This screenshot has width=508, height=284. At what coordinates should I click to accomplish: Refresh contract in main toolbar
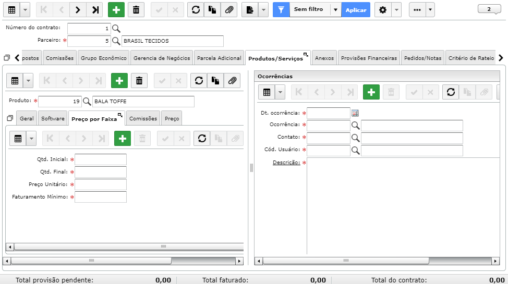[x=196, y=10]
